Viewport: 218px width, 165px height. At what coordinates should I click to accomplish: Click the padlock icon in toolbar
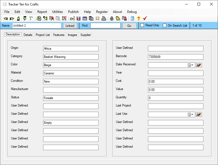coord(112,18)
